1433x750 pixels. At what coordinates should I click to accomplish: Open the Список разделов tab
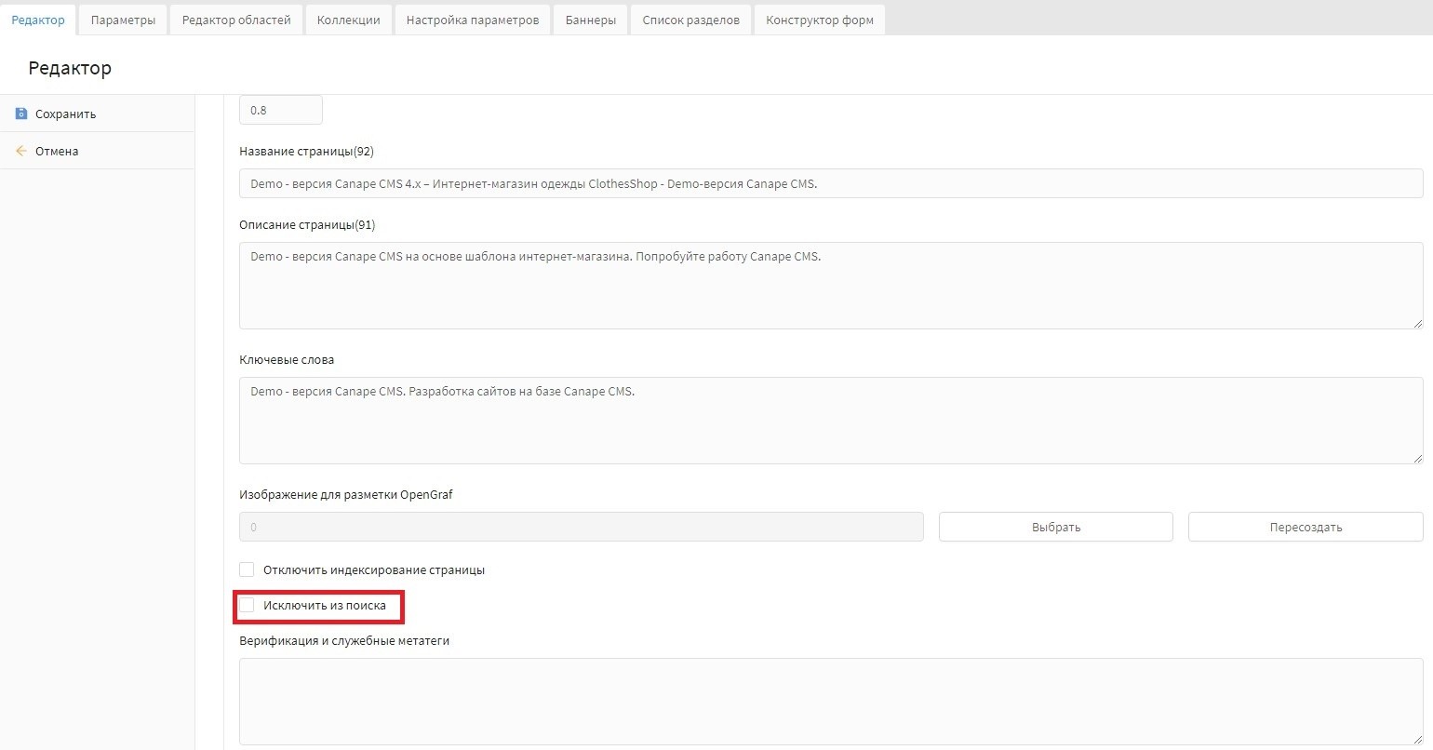click(690, 20)
